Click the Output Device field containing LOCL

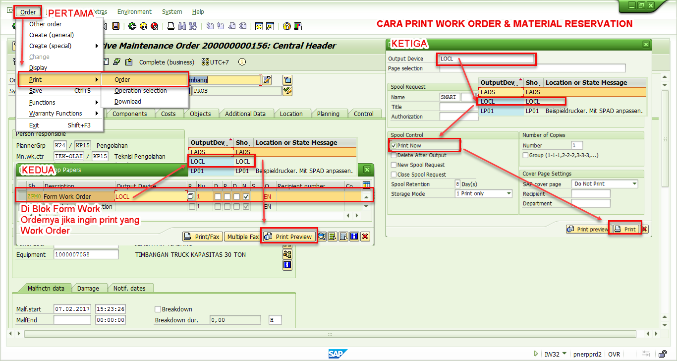tap(486, 59)
